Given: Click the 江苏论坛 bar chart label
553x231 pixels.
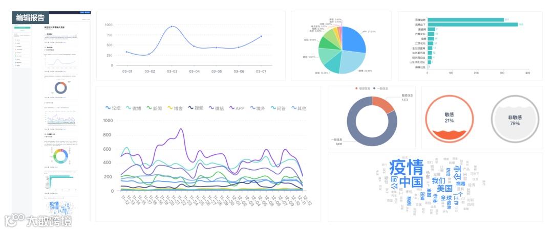Looking at the screenshot, I should (x=421, y=43).
